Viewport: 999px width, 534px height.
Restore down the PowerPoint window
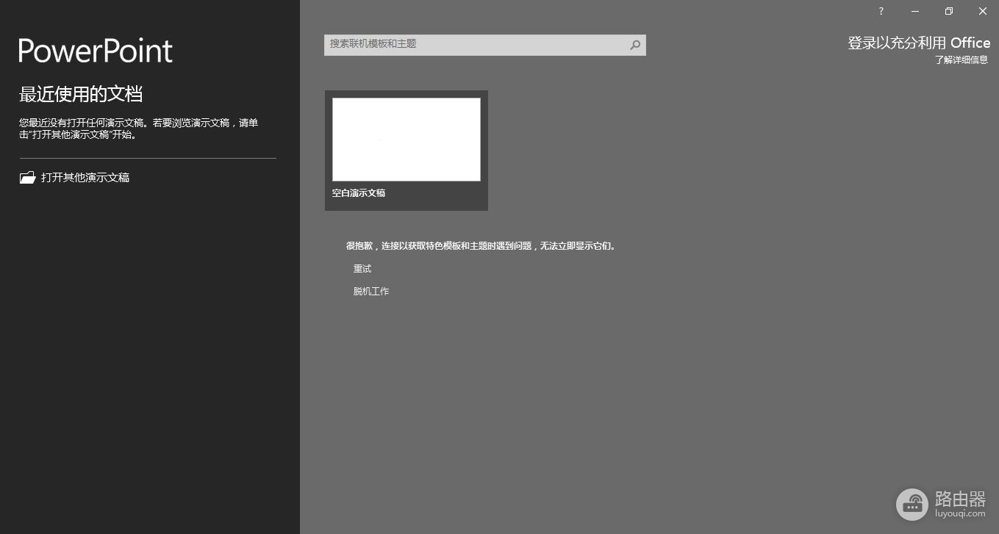949,11
